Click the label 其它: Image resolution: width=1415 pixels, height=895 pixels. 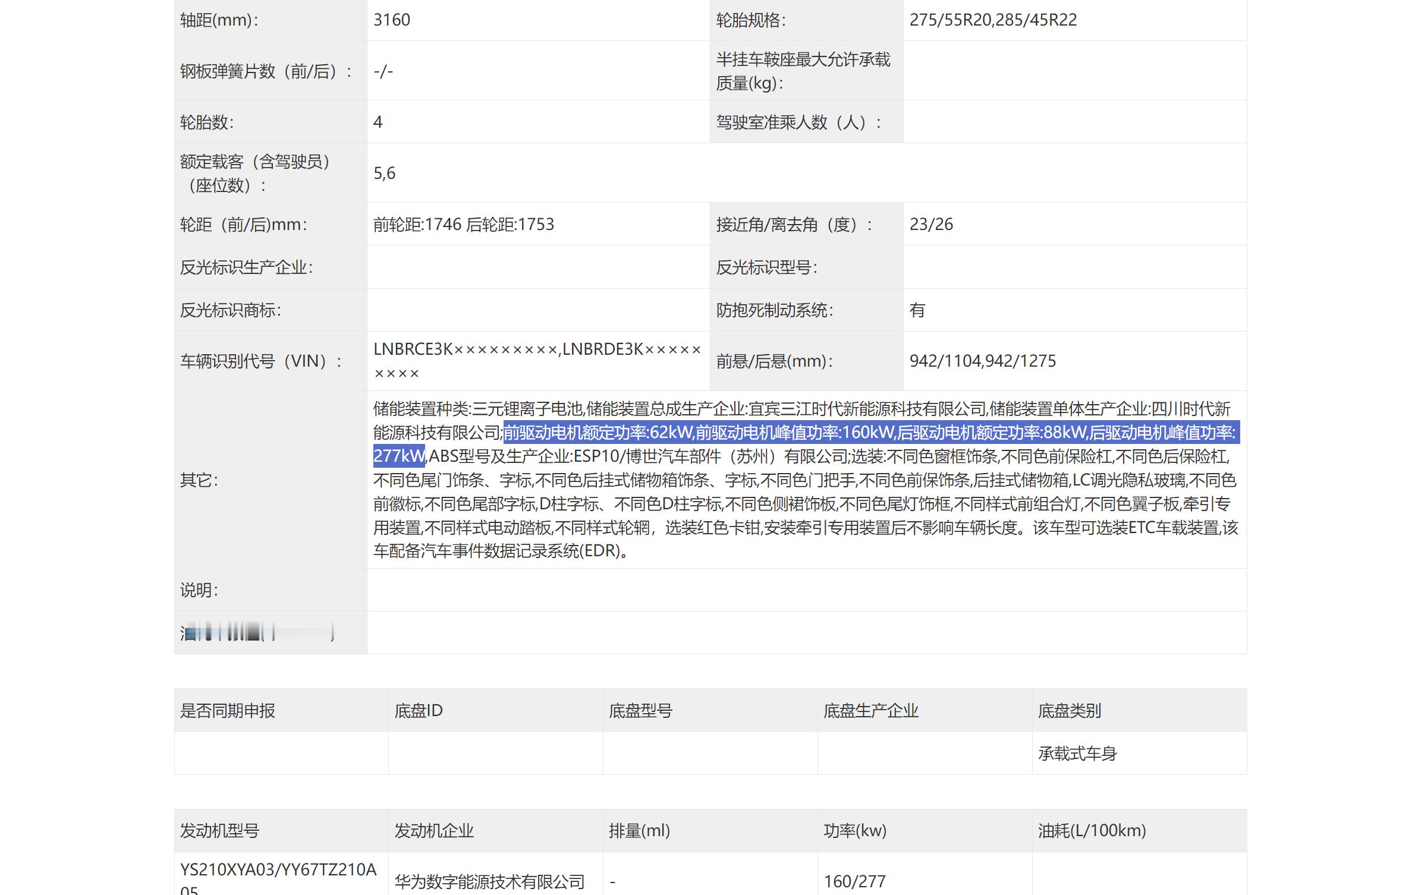(199, 480)
